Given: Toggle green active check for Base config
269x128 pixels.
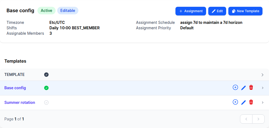Looking at the screenshot, I should [46, 88].
